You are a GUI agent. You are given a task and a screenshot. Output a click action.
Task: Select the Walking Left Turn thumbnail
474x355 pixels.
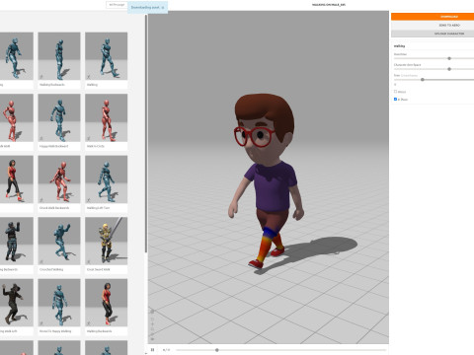pyautogui.click(x=106, y=179)
